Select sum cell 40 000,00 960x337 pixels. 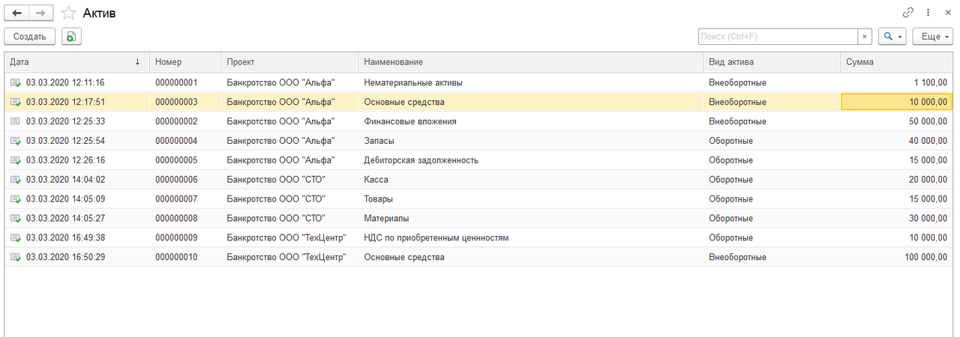tap(896, 141)
